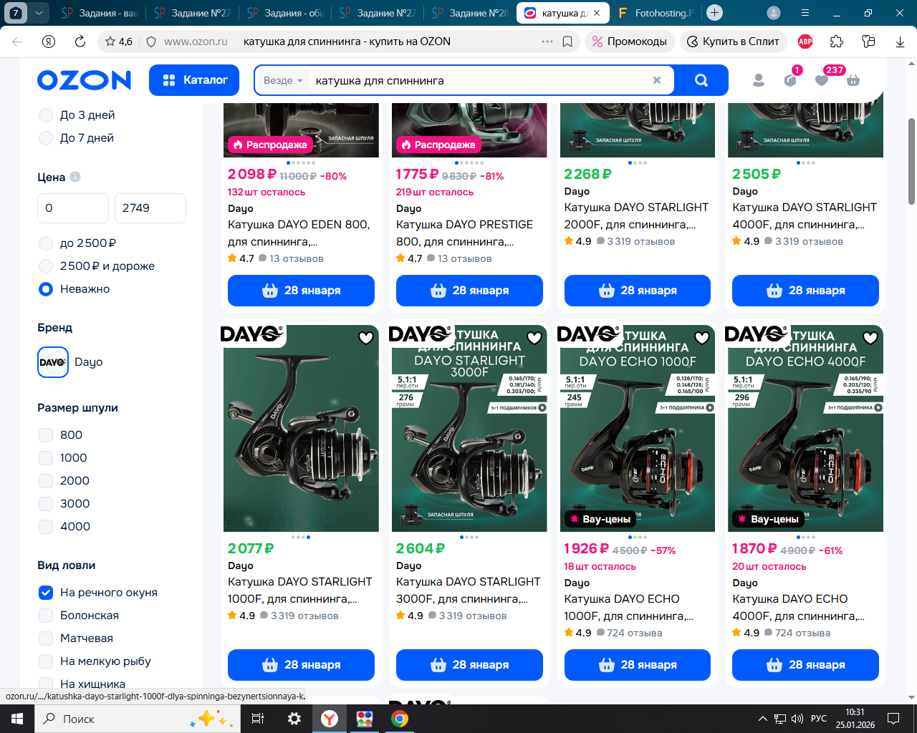917x733 pixels.
Task: Add DAYO EDEN 800 to cart
Action: point(301,291)
